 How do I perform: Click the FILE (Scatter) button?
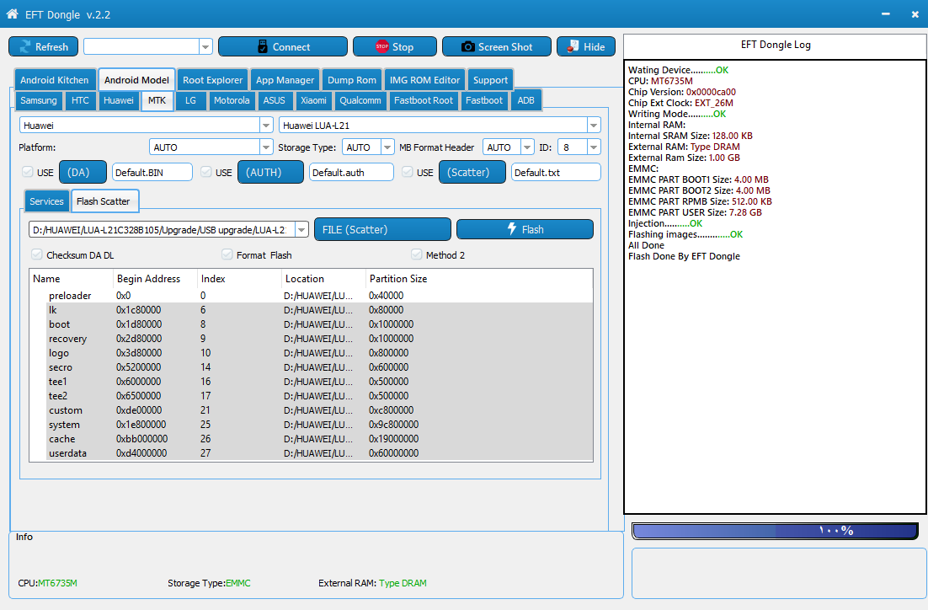(x=382, y=229)
